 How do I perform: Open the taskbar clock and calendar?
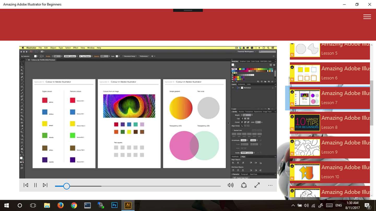pos(352,206)
